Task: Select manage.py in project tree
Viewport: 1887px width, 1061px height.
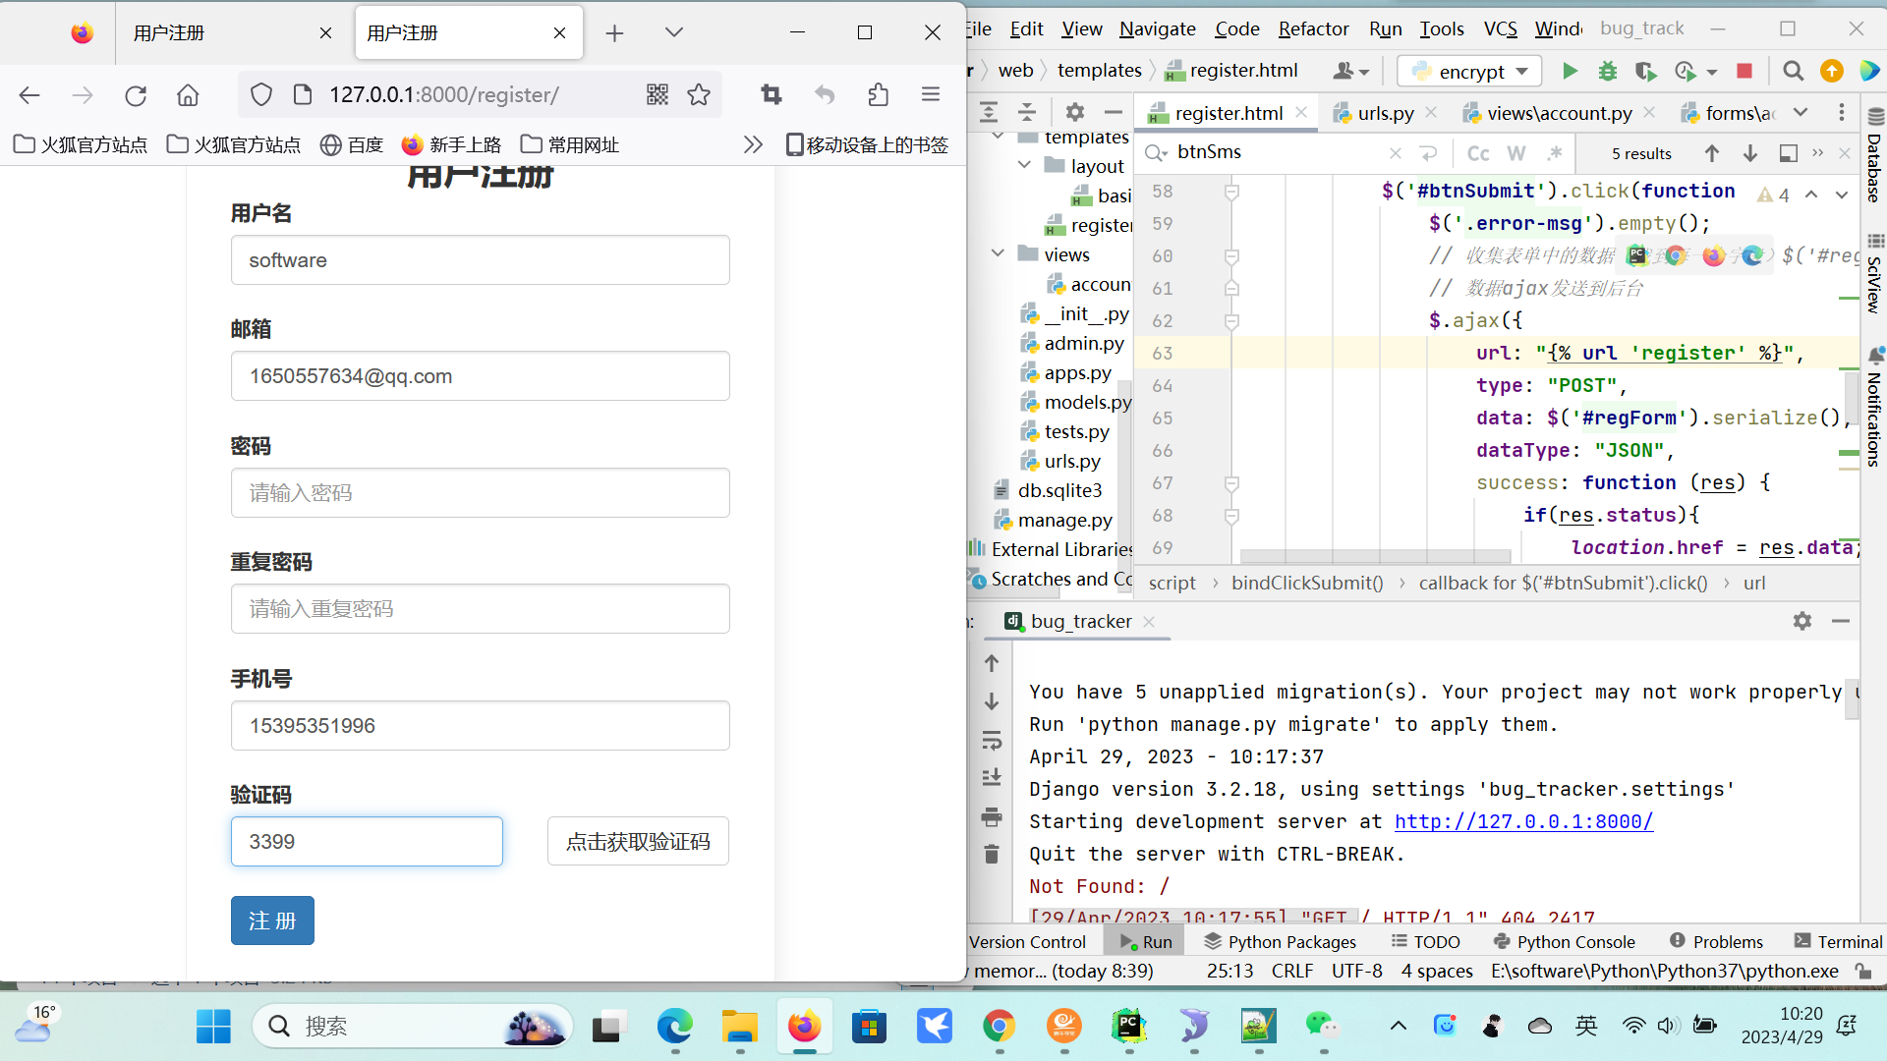Action: click(1054, 520)
